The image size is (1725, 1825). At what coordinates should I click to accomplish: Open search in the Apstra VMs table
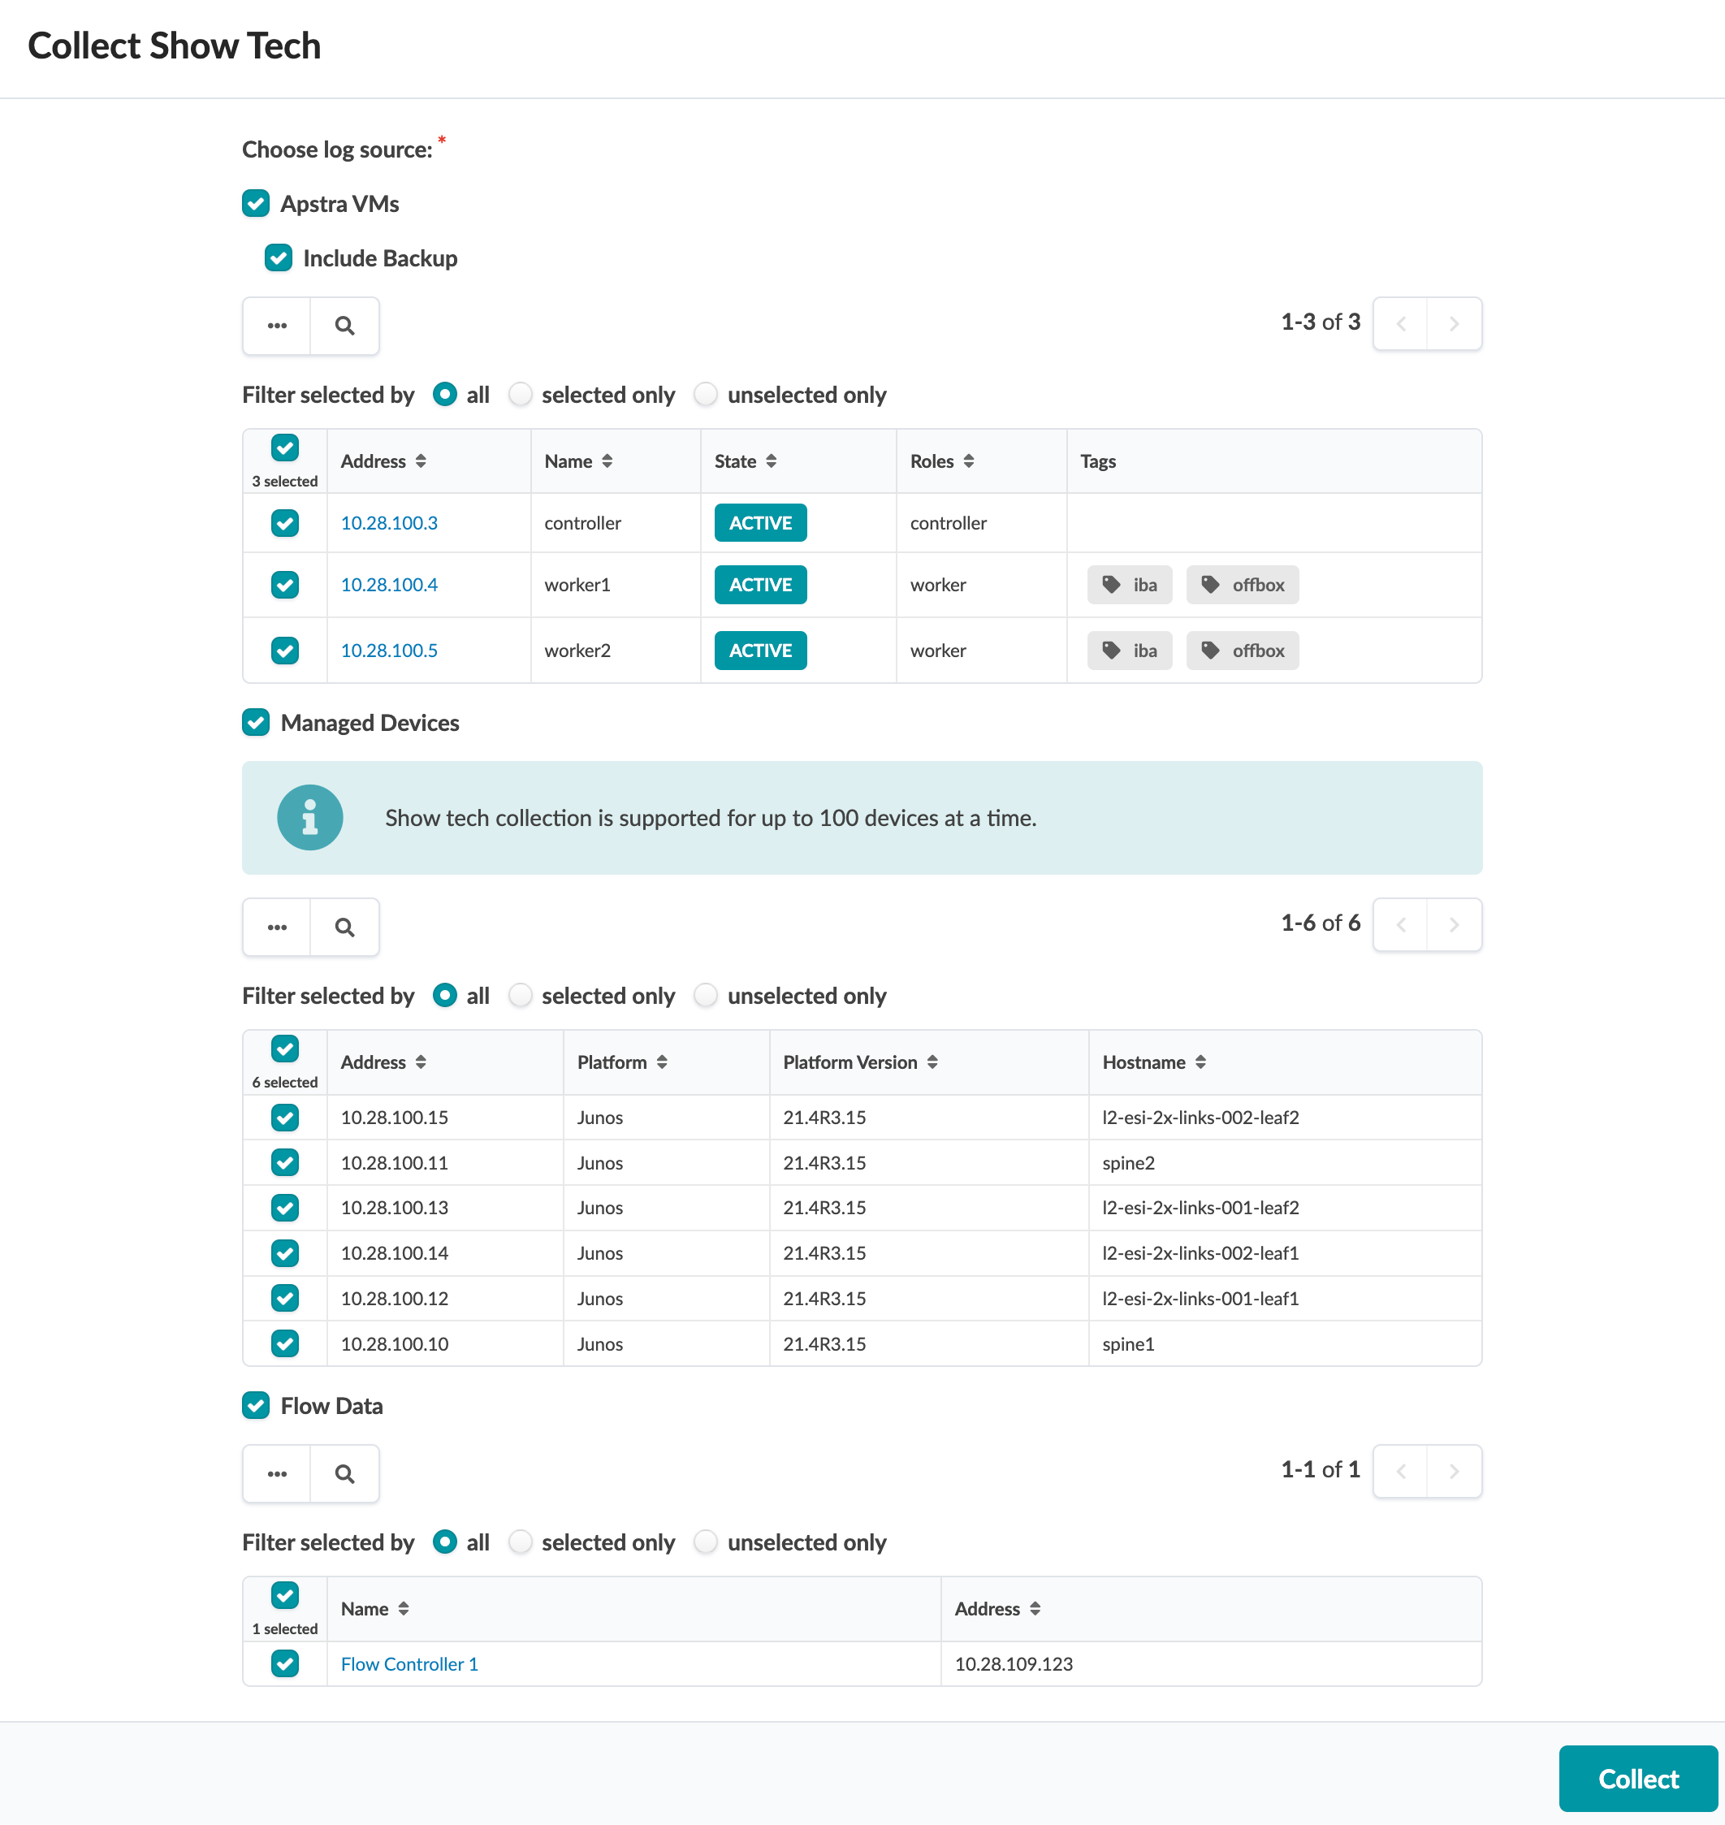tap(344, 326)
